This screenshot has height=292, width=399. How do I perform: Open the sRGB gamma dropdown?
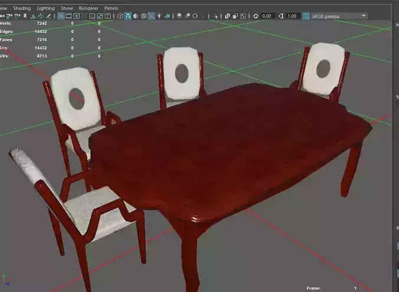(x=339, y=16)
